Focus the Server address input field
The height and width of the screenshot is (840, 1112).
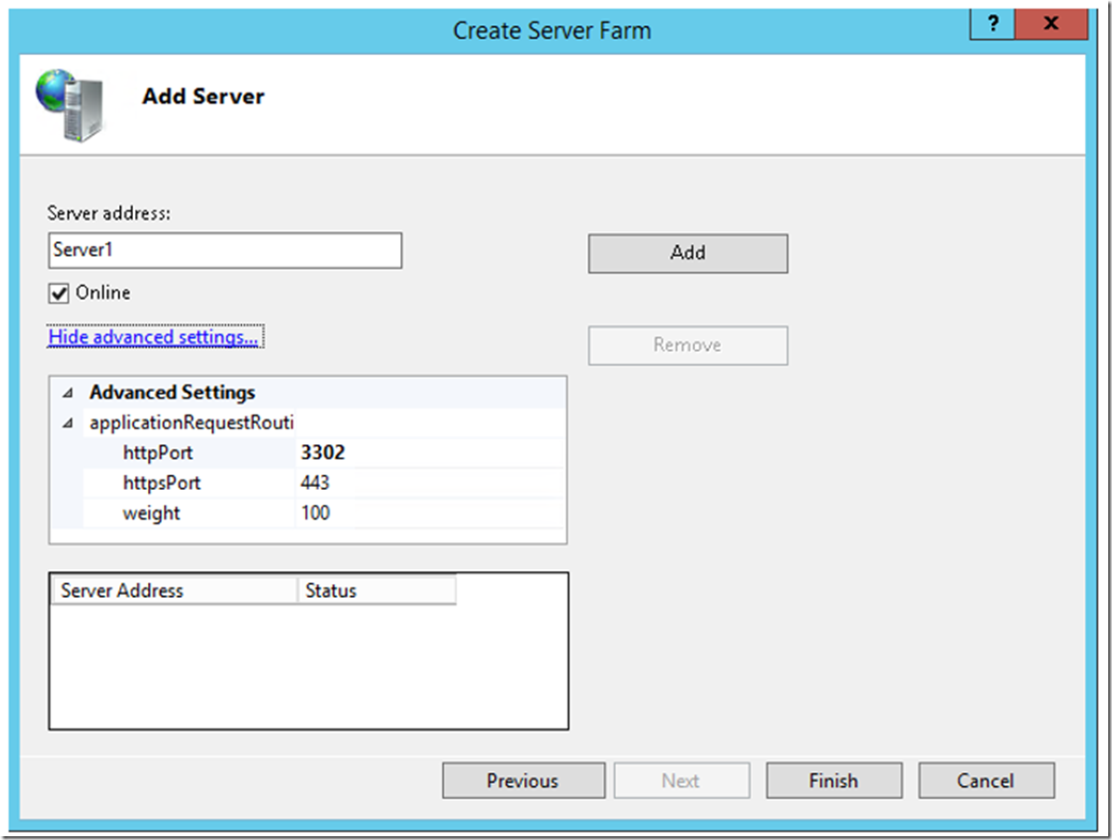(x=225, y=251)
